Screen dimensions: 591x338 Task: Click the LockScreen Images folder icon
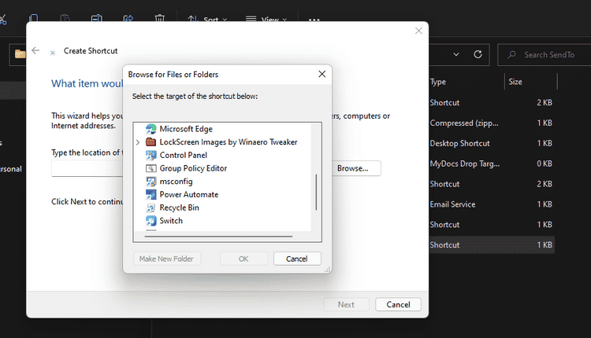pos(151,142)
